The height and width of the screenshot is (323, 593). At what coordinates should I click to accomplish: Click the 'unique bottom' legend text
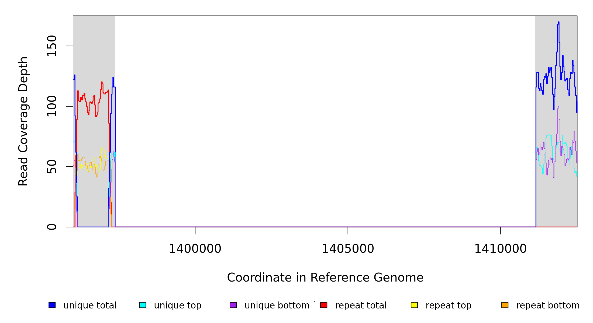pyautogui.click(x=277, y=306)
